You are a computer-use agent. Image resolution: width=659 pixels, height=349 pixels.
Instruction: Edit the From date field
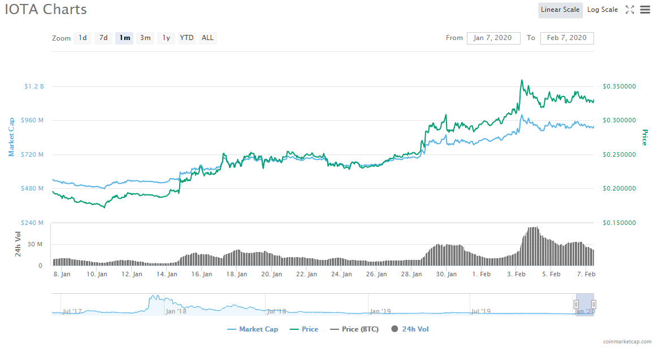click(493, 38)
